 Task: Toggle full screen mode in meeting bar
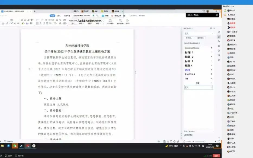8,156
